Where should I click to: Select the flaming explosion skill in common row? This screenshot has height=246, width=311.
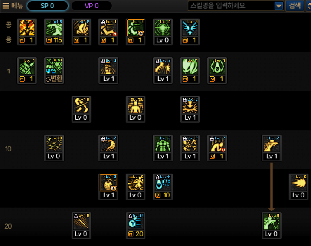coord(27,28)
